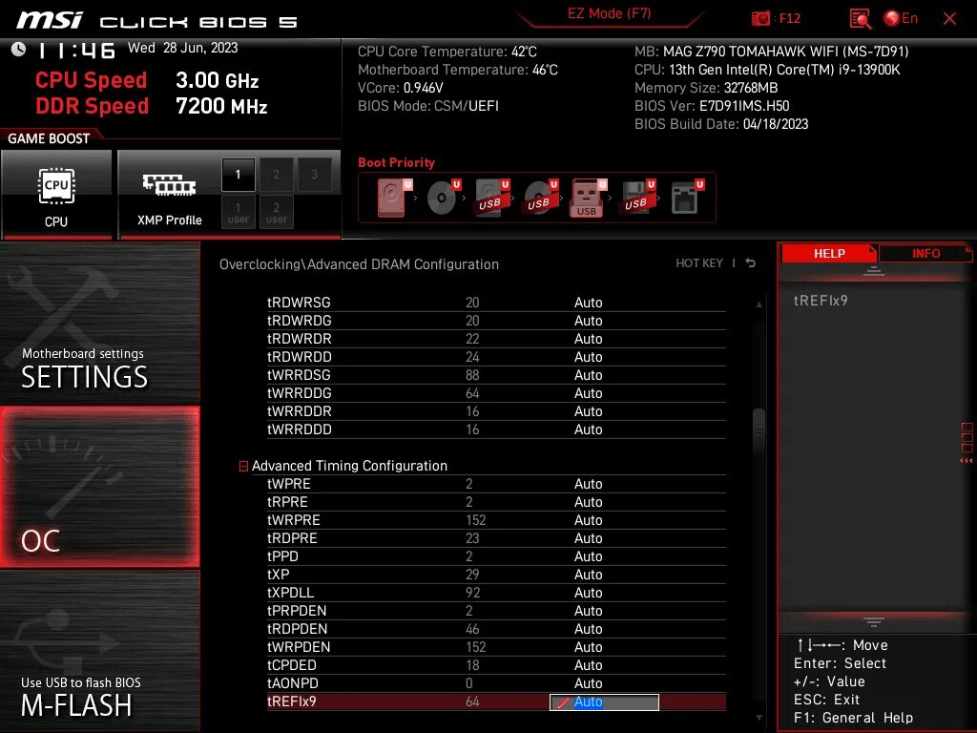Image resolution: width=977 pixels, height=733 pixels.
Task: Select the tWRRDDG timing row
Action: point(496,393)
